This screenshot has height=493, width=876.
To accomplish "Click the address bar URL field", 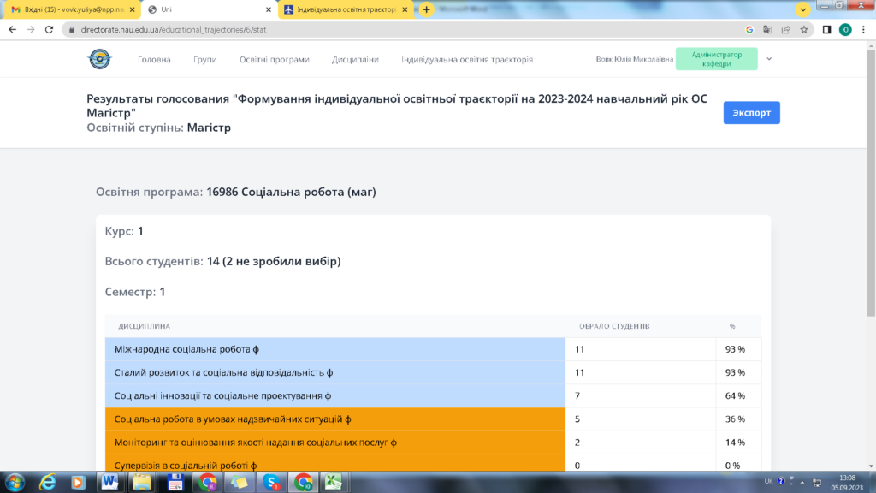I will (x=385, y=29).
